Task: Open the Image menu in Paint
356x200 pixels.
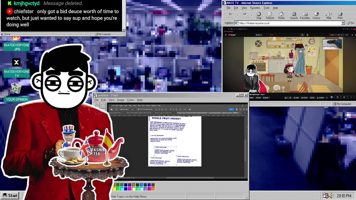Action: 121,100
